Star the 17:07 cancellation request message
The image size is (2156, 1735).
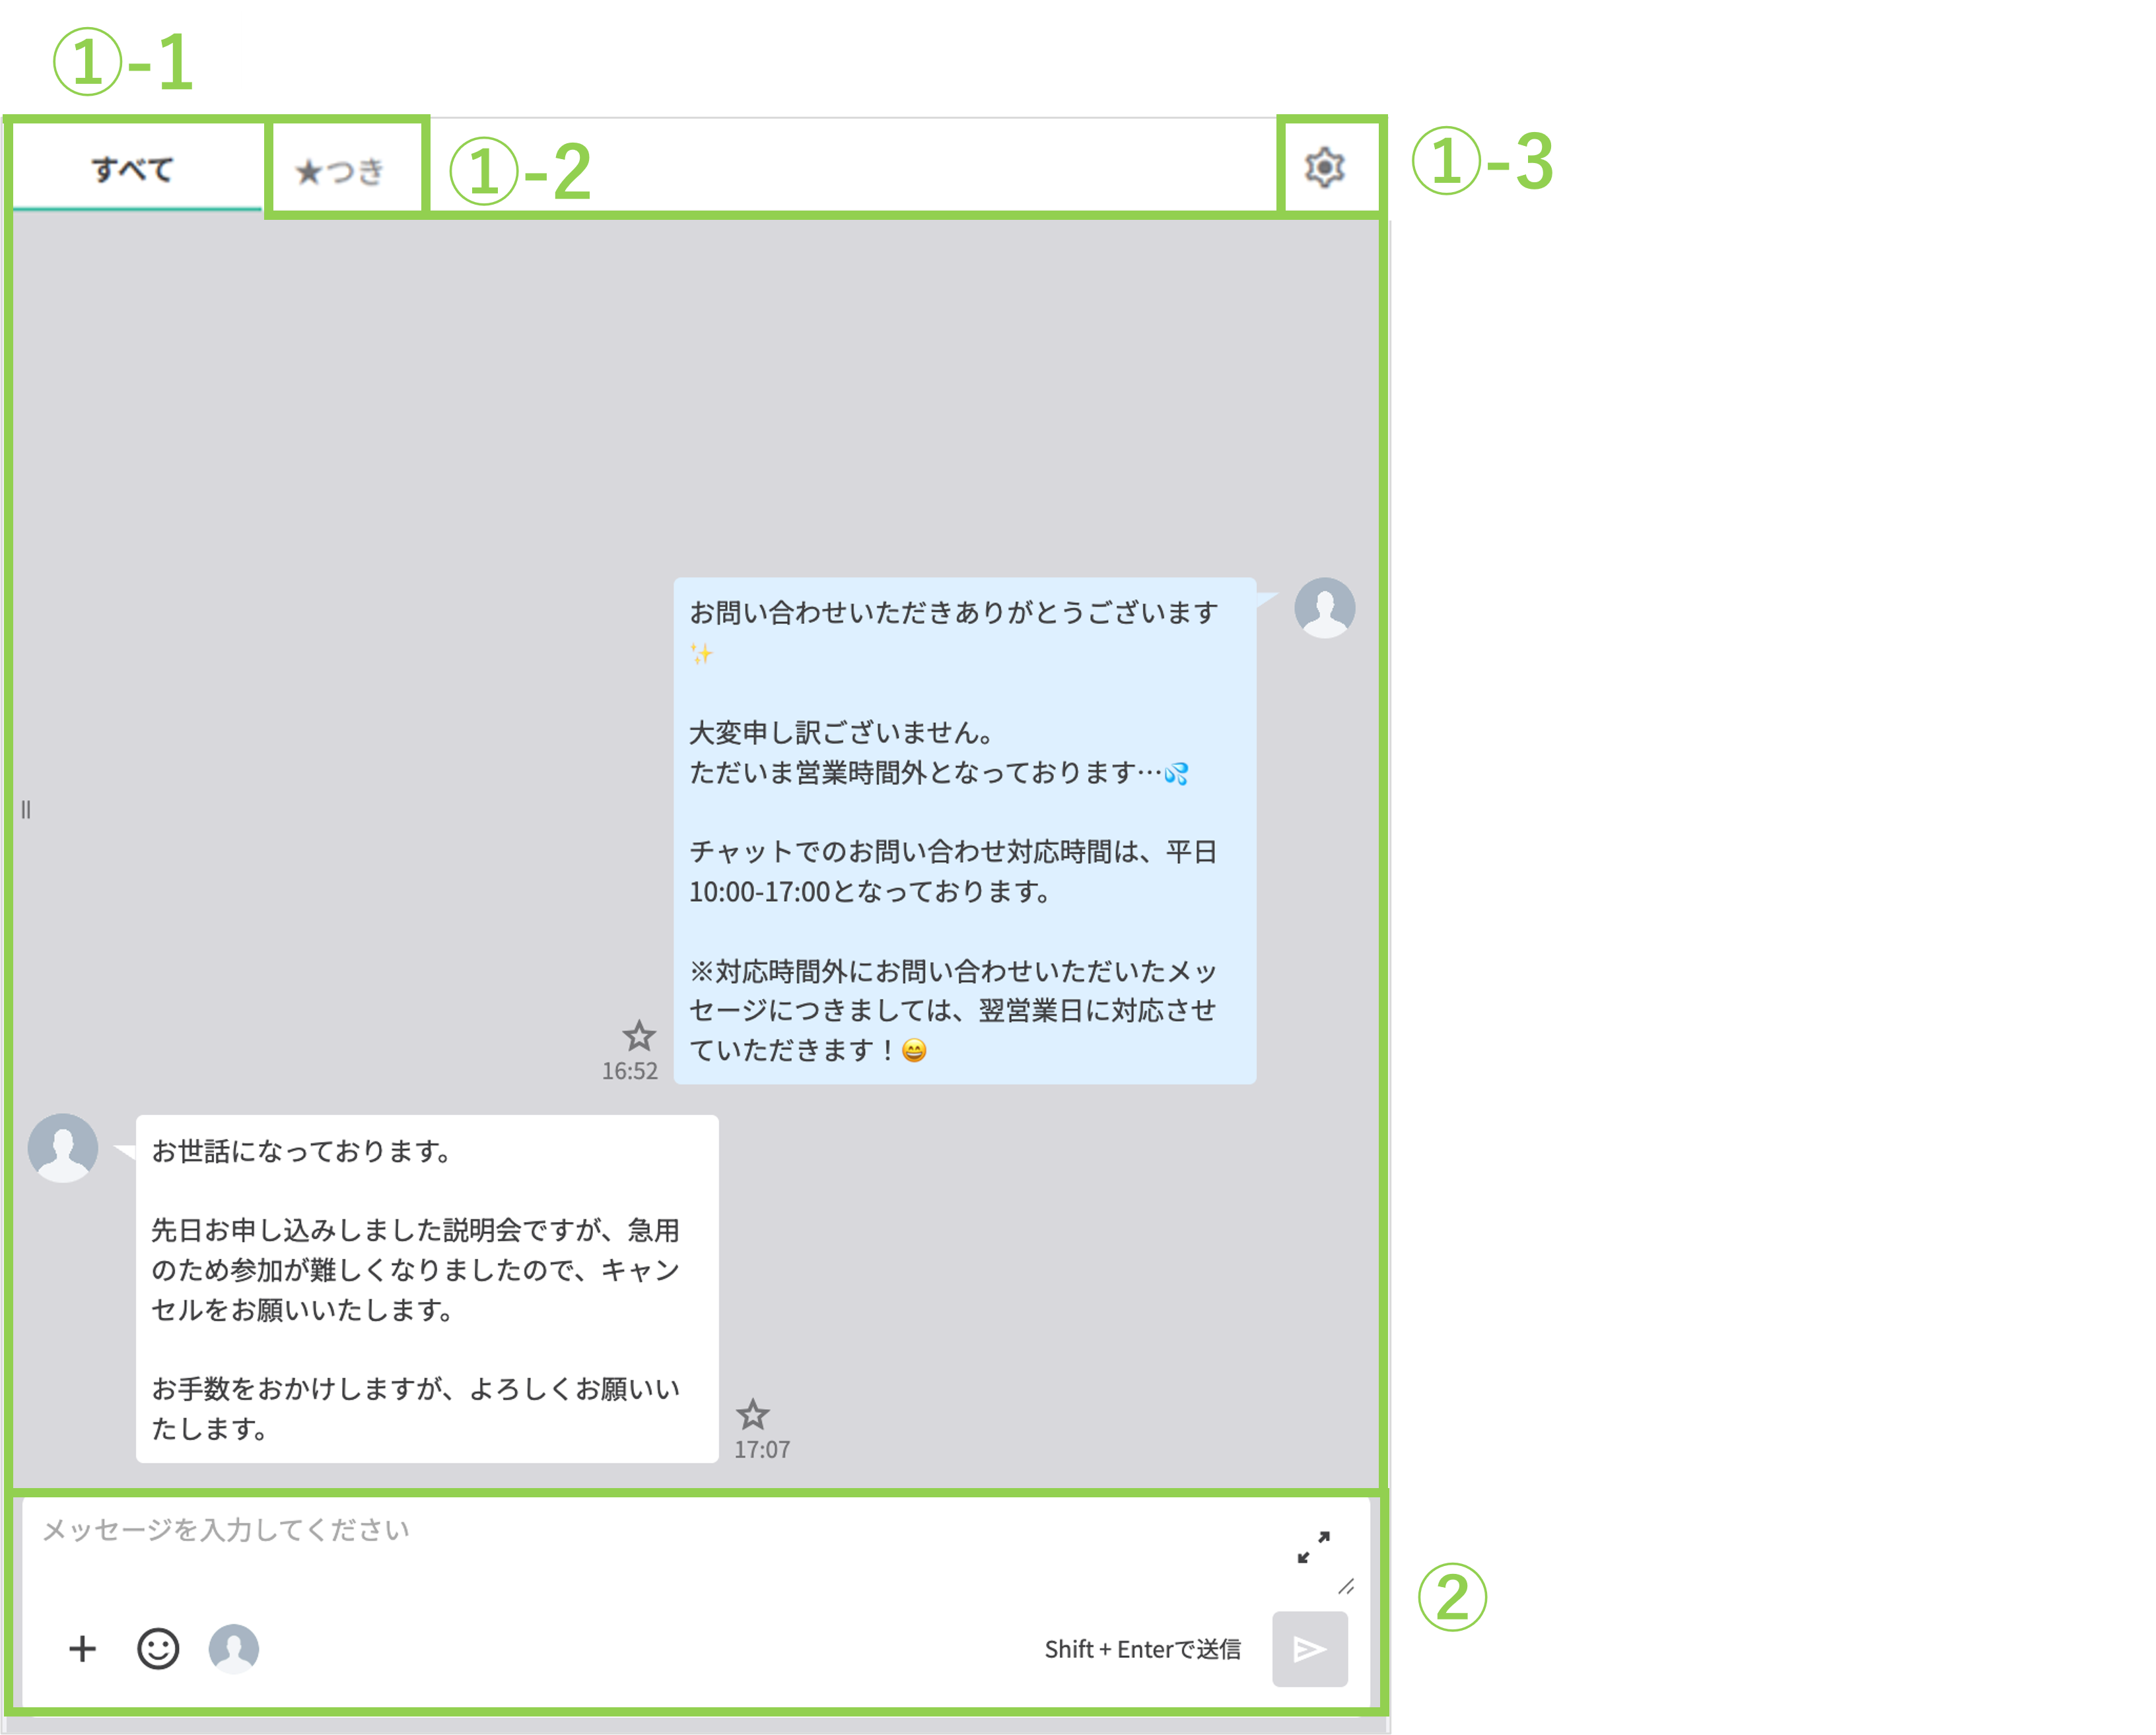click(754, 1414)
